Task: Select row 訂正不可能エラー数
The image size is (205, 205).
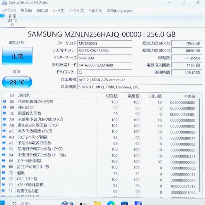Action: (x=99, y=167)
